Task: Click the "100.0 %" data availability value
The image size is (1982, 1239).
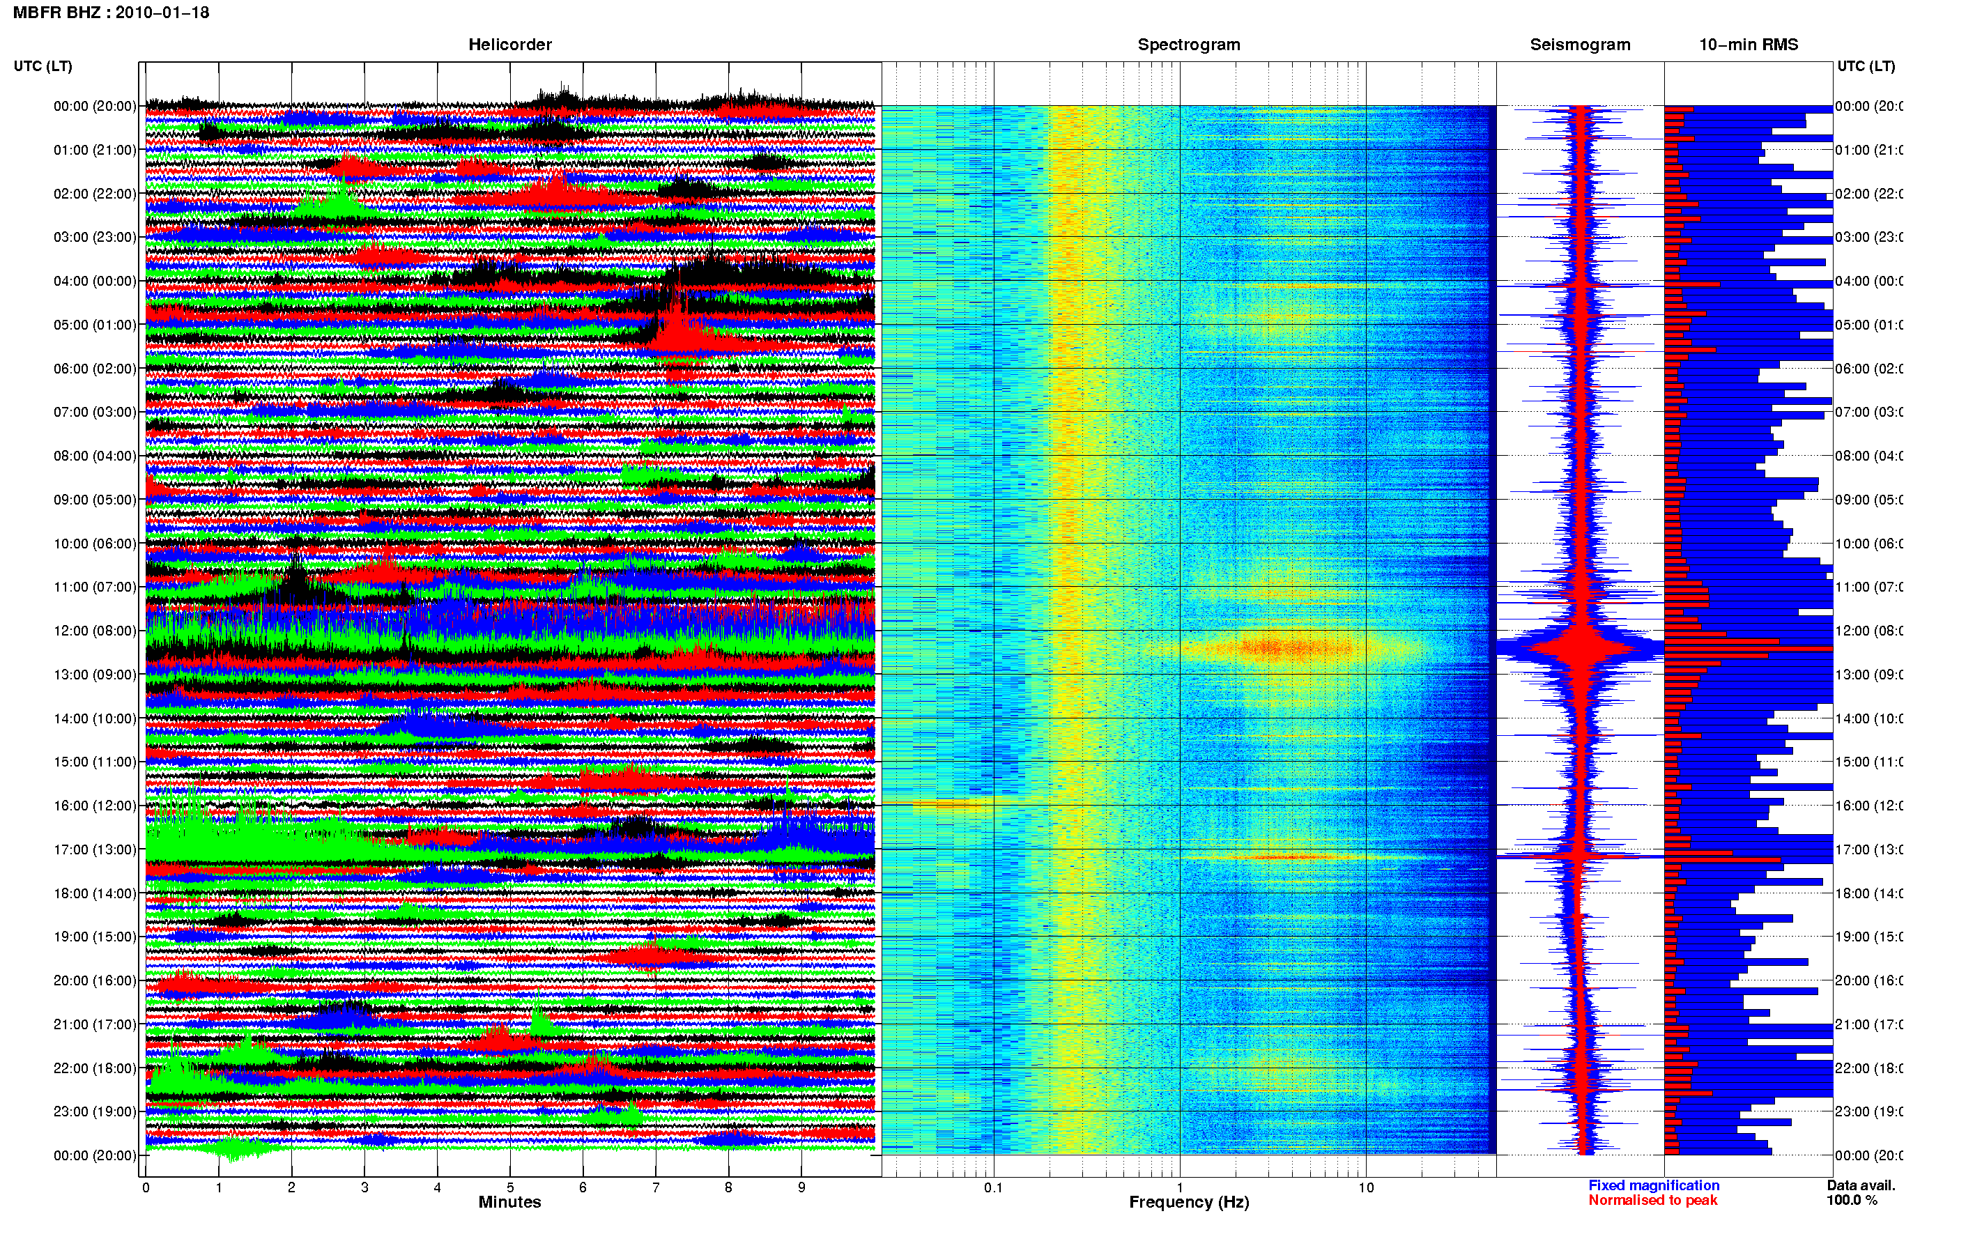Action: (x=1852, y=1200)
